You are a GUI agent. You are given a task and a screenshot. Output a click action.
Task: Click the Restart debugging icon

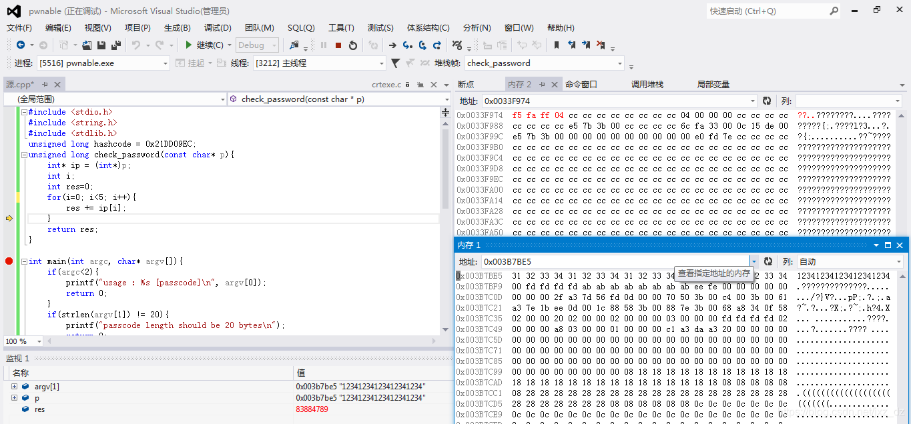353,45
